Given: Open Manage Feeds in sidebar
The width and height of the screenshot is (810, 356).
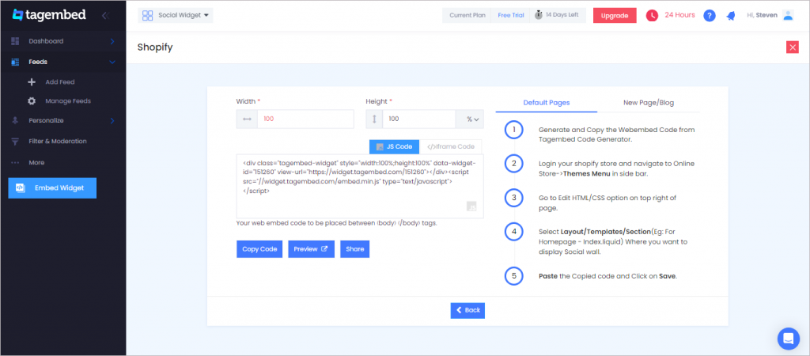Looking at the screenshot, I should click(68, 100).
